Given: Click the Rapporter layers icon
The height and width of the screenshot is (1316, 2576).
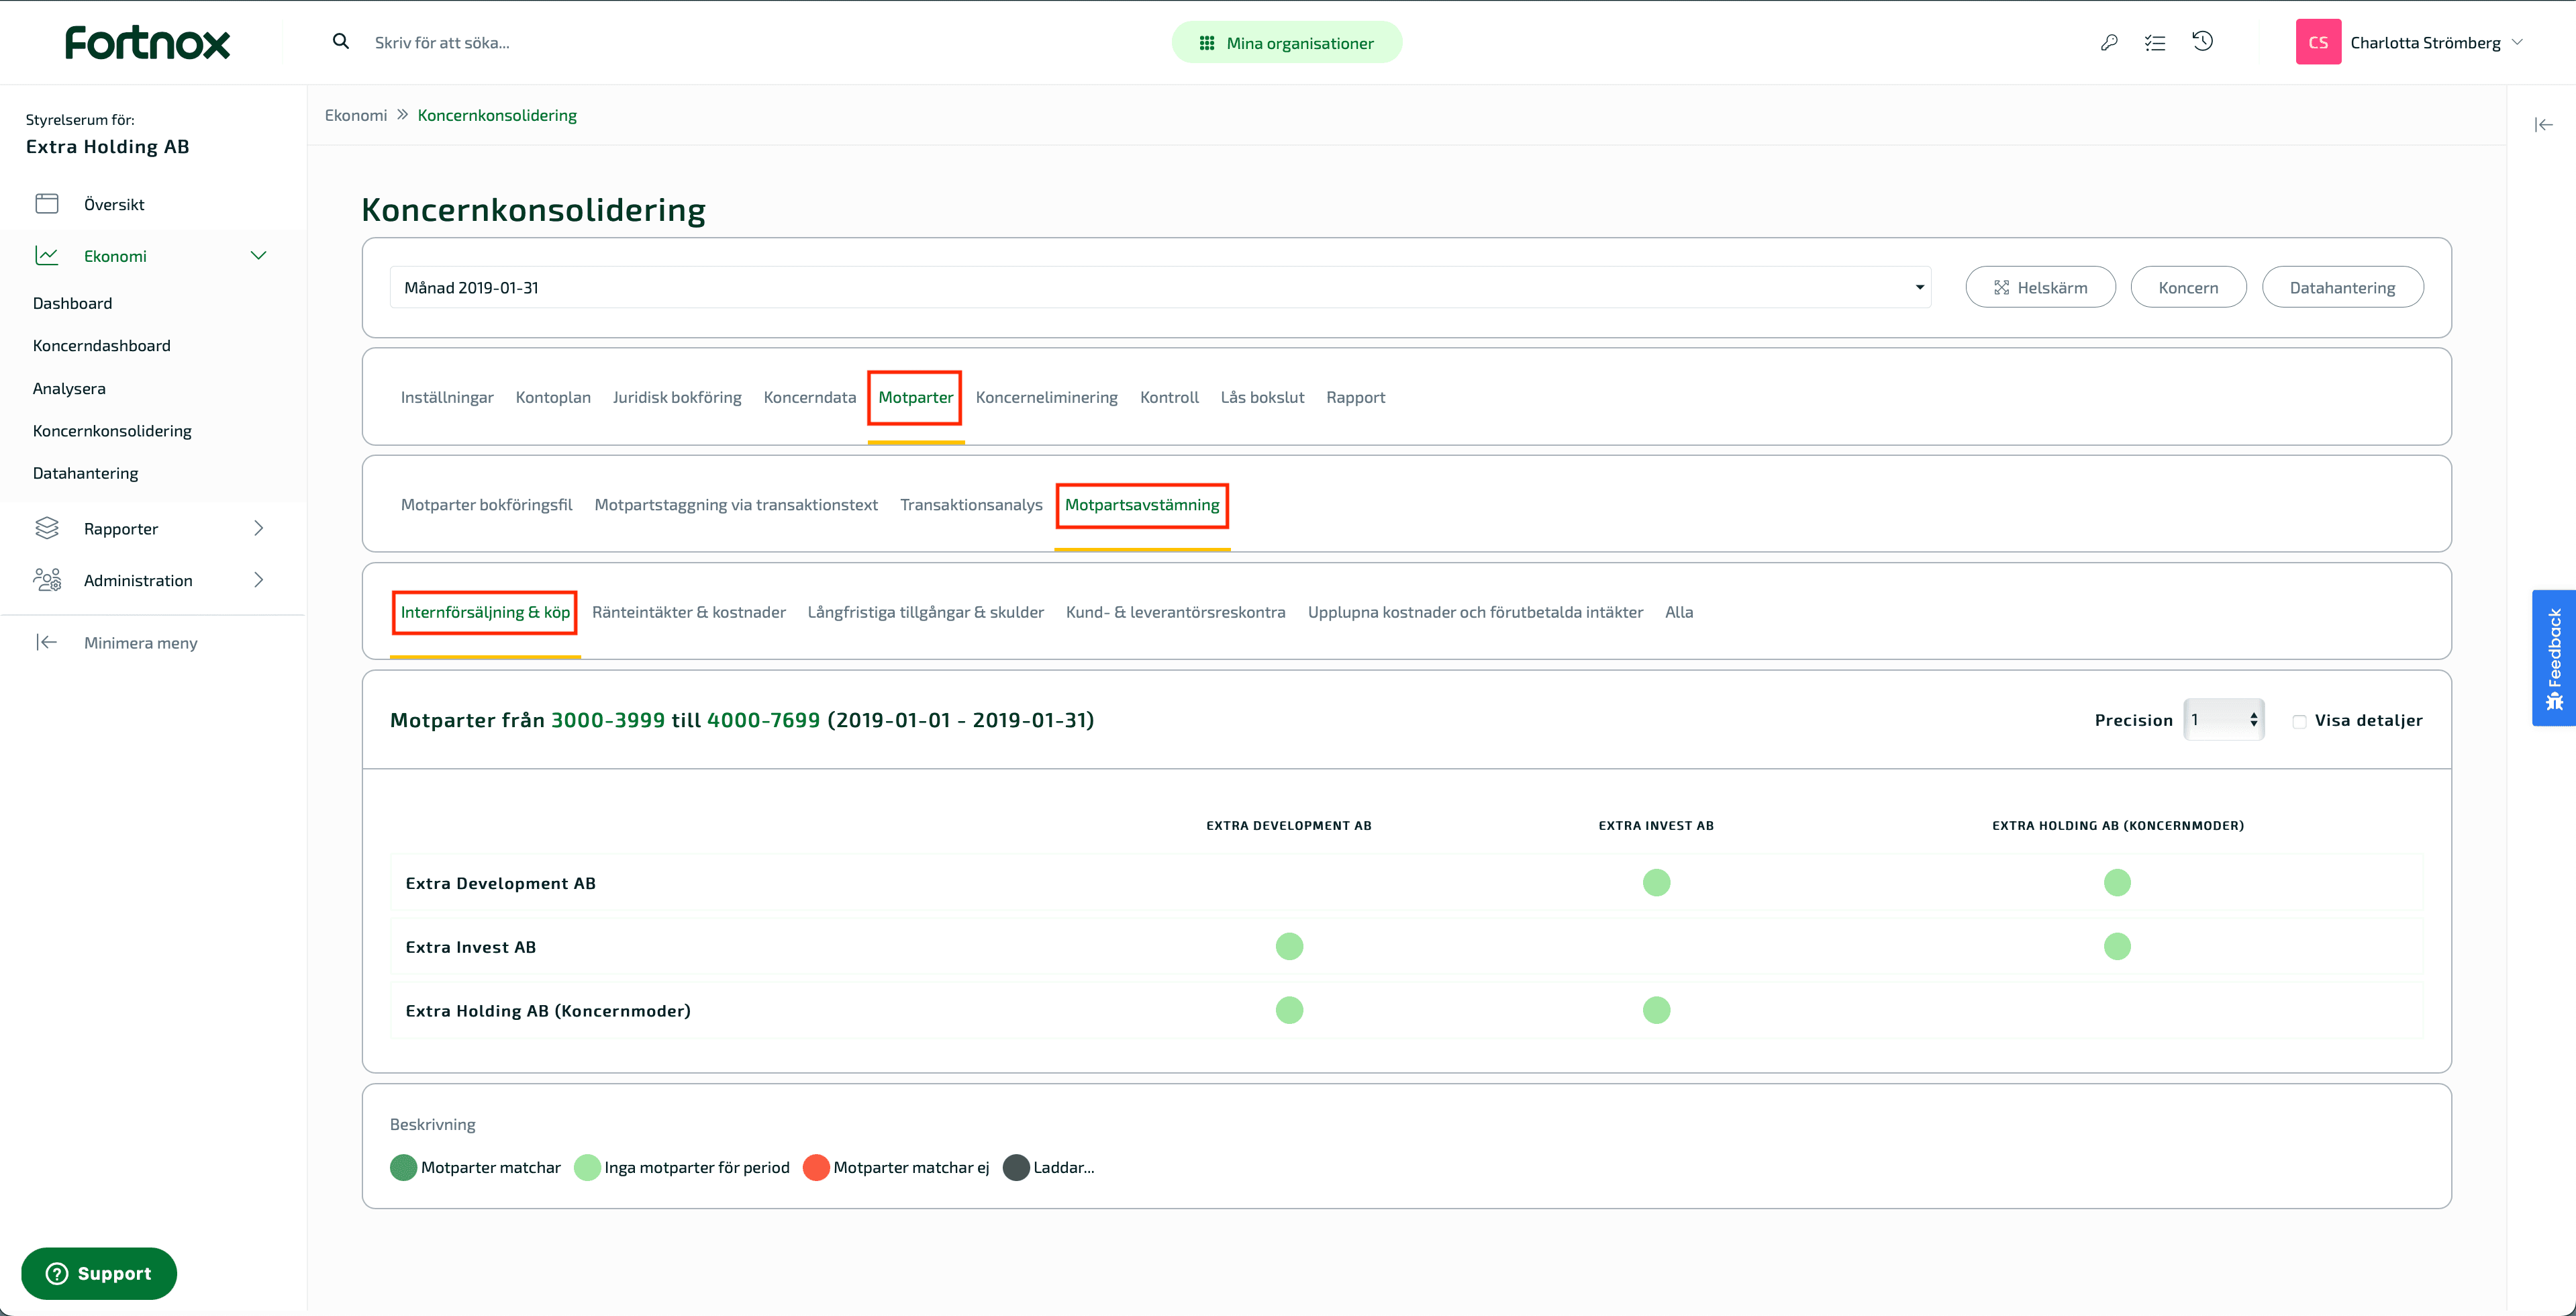Looking at the screenshot, I should 47,528.
